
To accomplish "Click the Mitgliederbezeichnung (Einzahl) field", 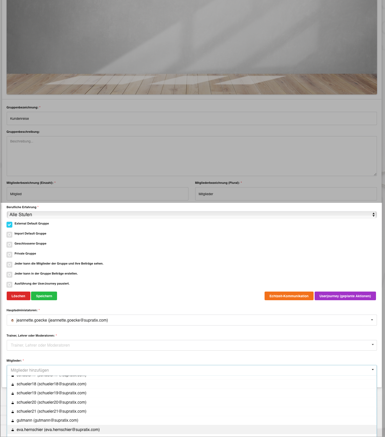I will 97,194.
